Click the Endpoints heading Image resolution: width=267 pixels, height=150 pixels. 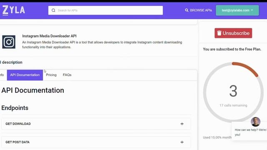[x=15, y=108]
